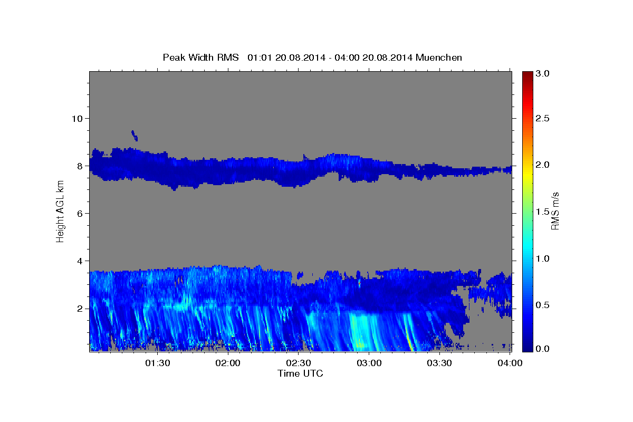
Task: Click the 'Height AGL km' axis label
Action: [60, 211]
